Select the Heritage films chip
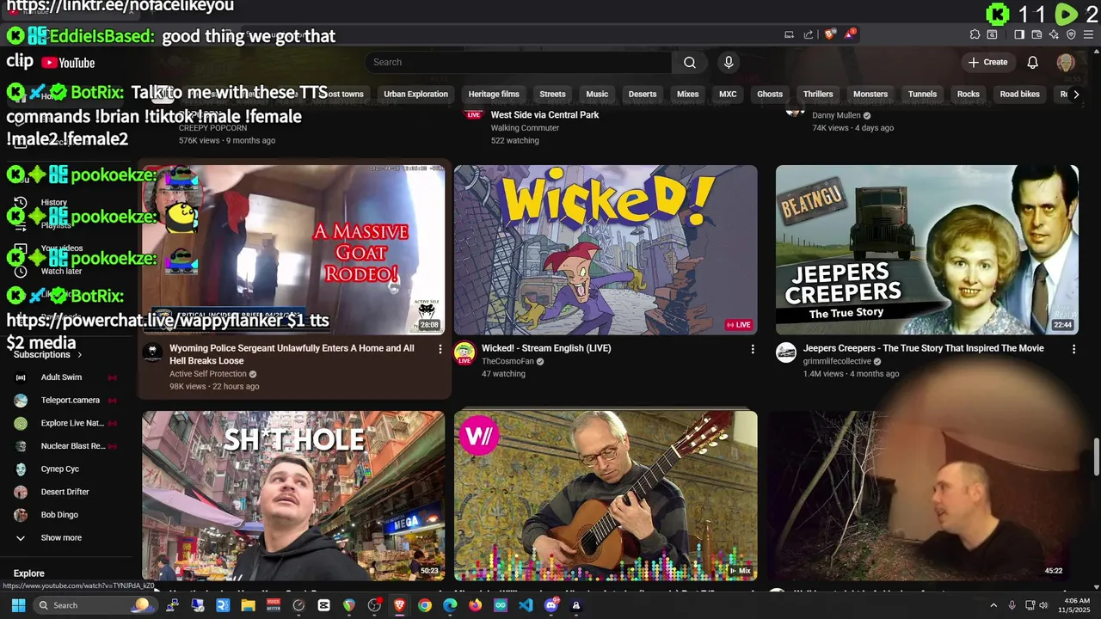Viewport: 1101px width, 619px height. pyautogui.click(x=494, y=94)
